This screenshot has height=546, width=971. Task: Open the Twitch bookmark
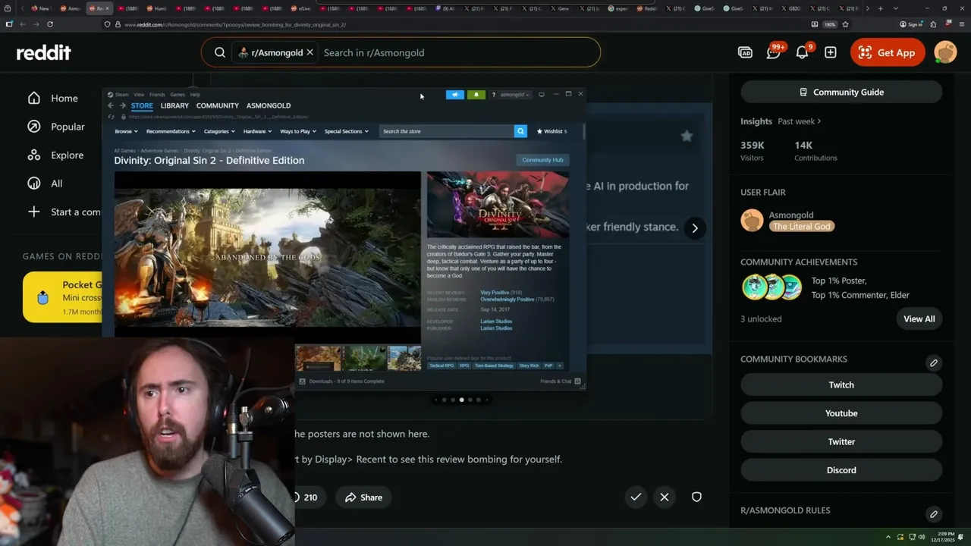[x=841, y=384]
